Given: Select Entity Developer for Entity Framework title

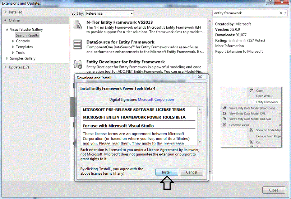Looking at the screenshot, I should 126,62.
